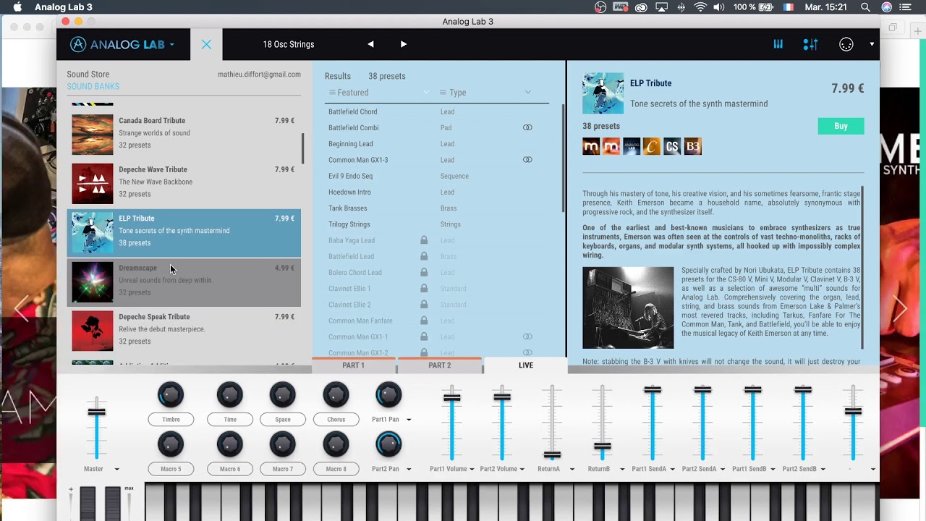Open Spotlight search in the menu bar
This screenshot has height=521, width=926.
pos(865,7)
